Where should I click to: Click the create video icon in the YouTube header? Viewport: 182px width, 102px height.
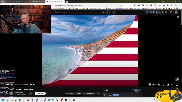166,12
